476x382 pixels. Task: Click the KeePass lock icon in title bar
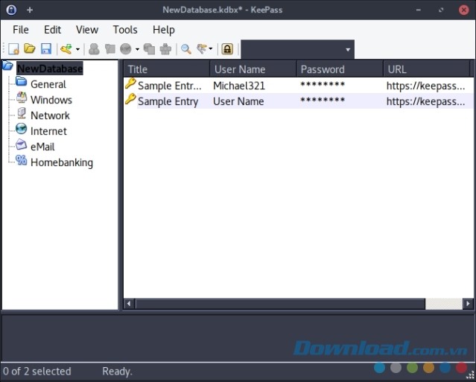[x=11, y=10]
